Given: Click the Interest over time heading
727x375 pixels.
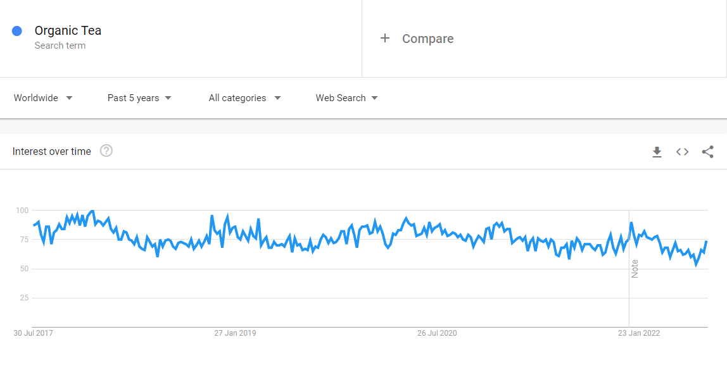Looking at the screenshot, I should click(x=51, y=151).
